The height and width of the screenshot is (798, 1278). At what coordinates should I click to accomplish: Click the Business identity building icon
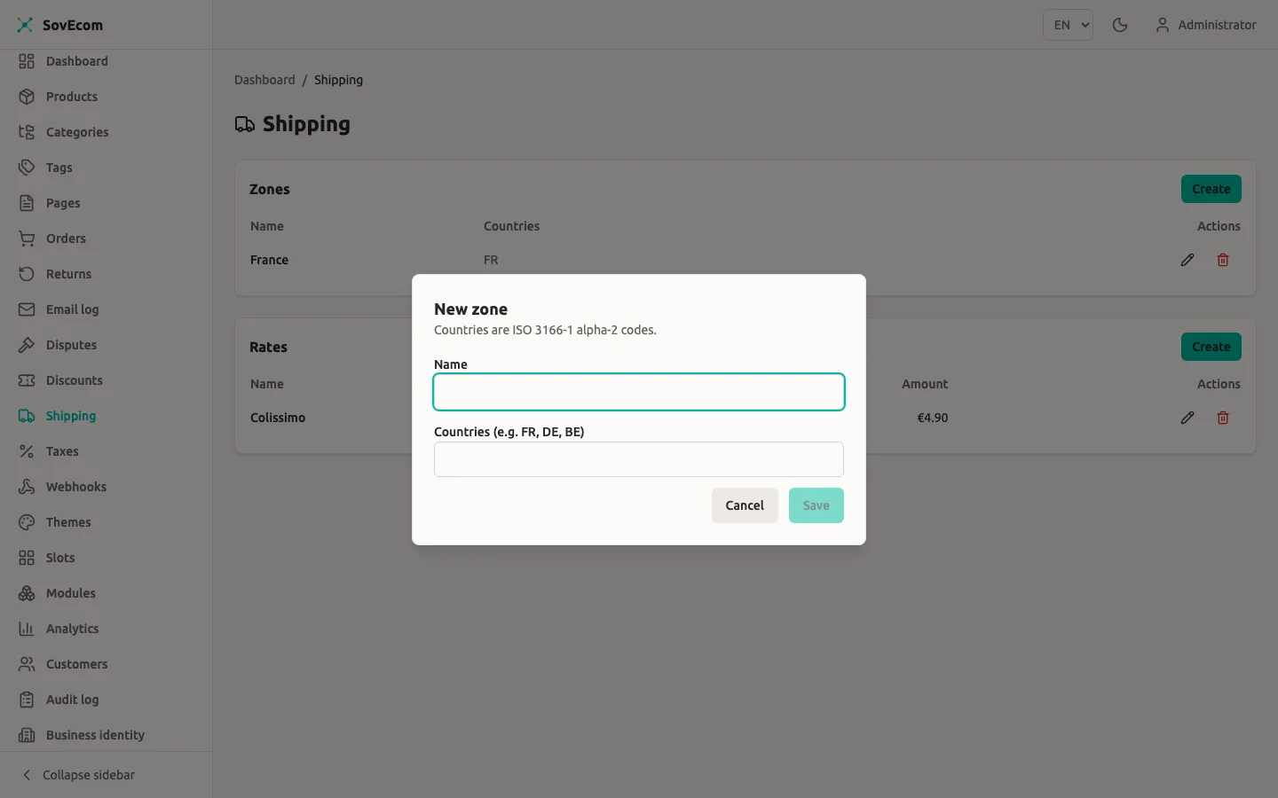(x=27, y=735)
